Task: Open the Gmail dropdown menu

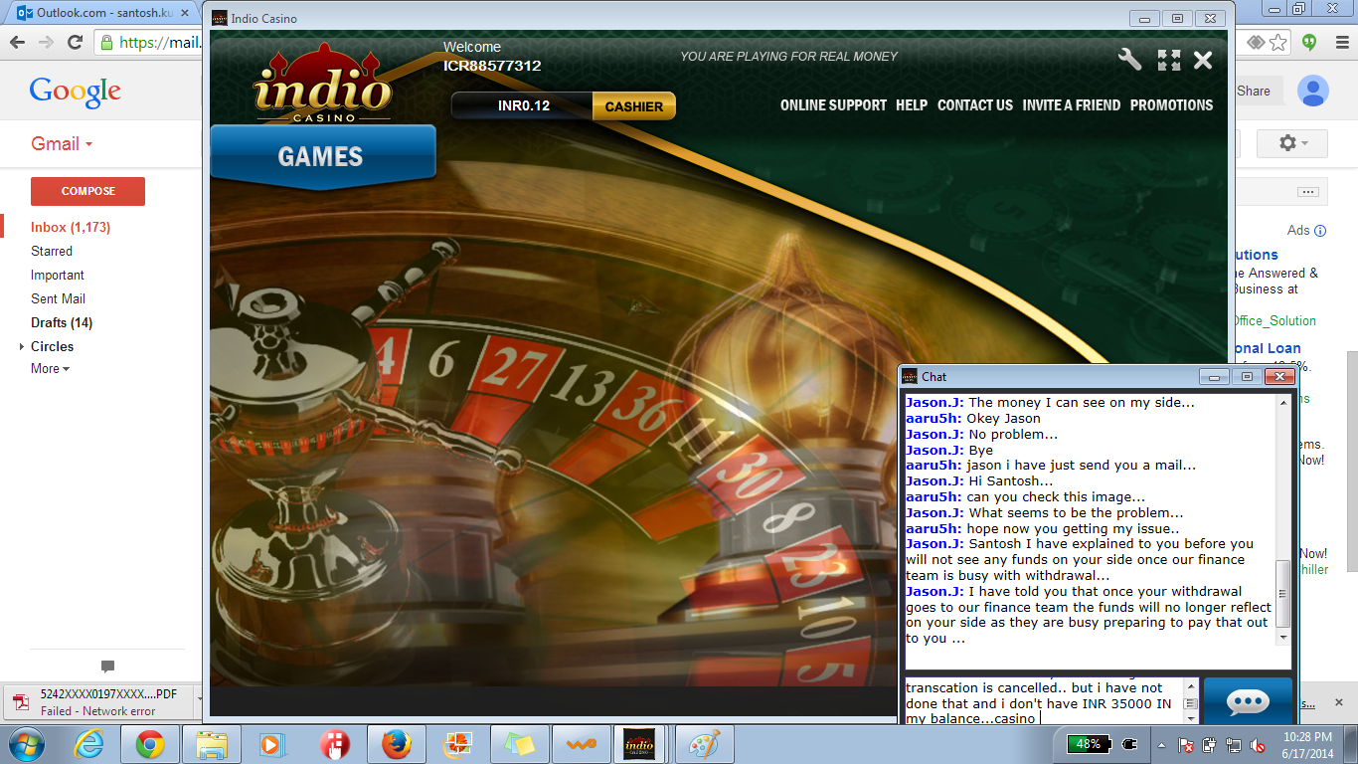Action: (x=62, y=143)
